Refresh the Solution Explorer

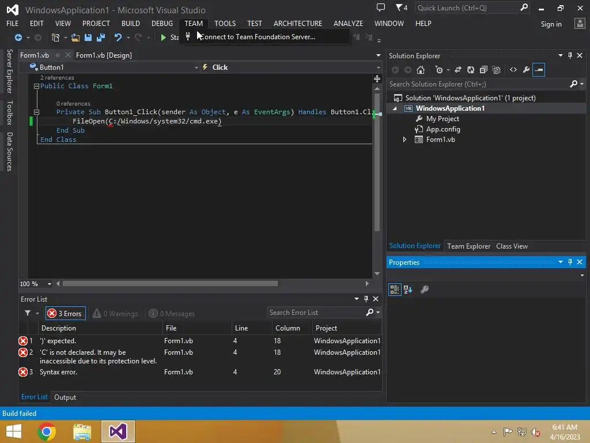coord(471,70)
